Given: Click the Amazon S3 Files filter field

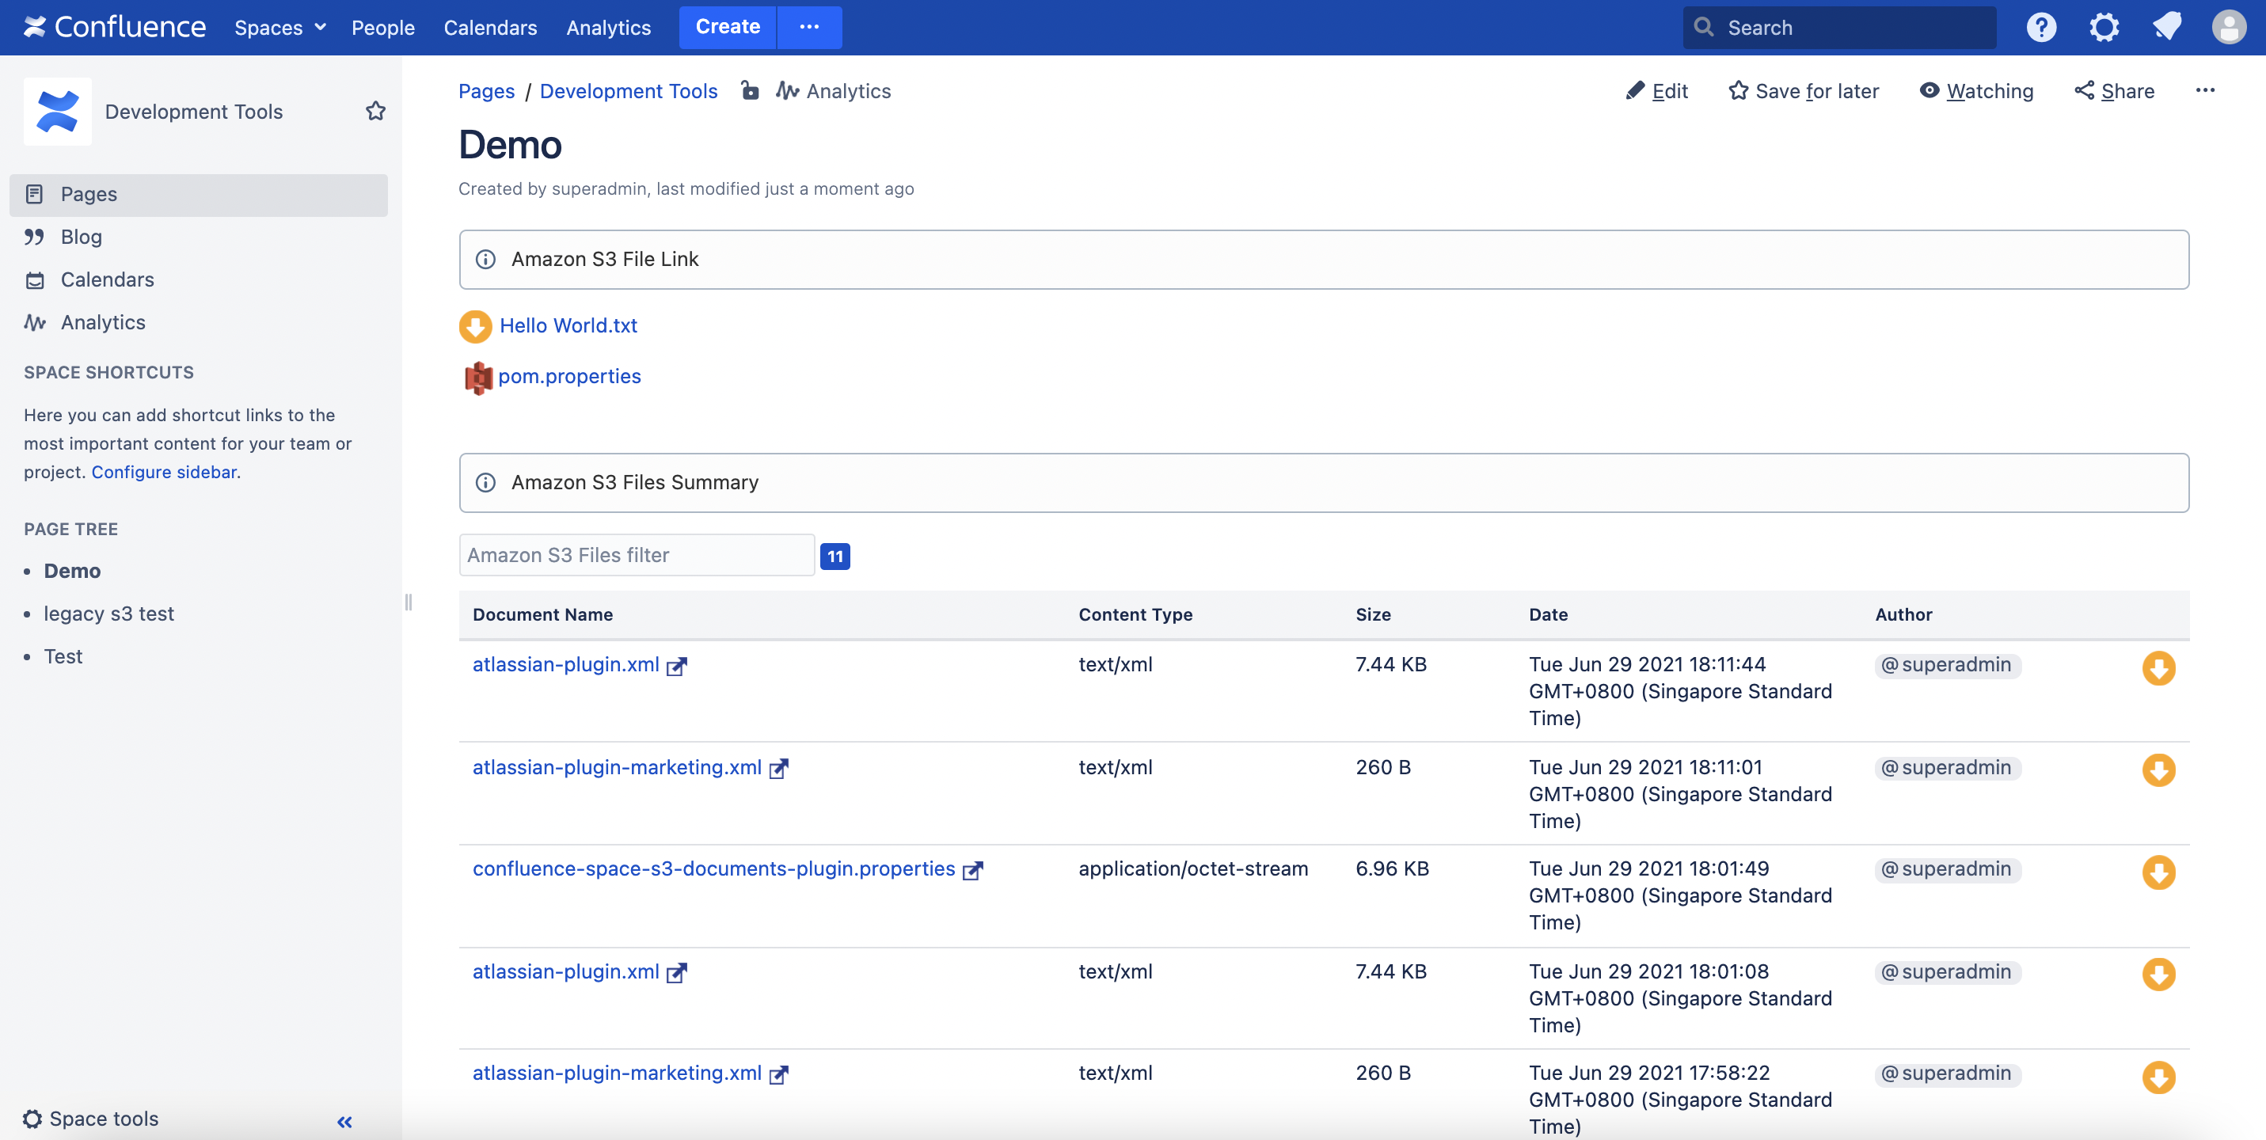Looking at the screenshot, I should (637, 555).
